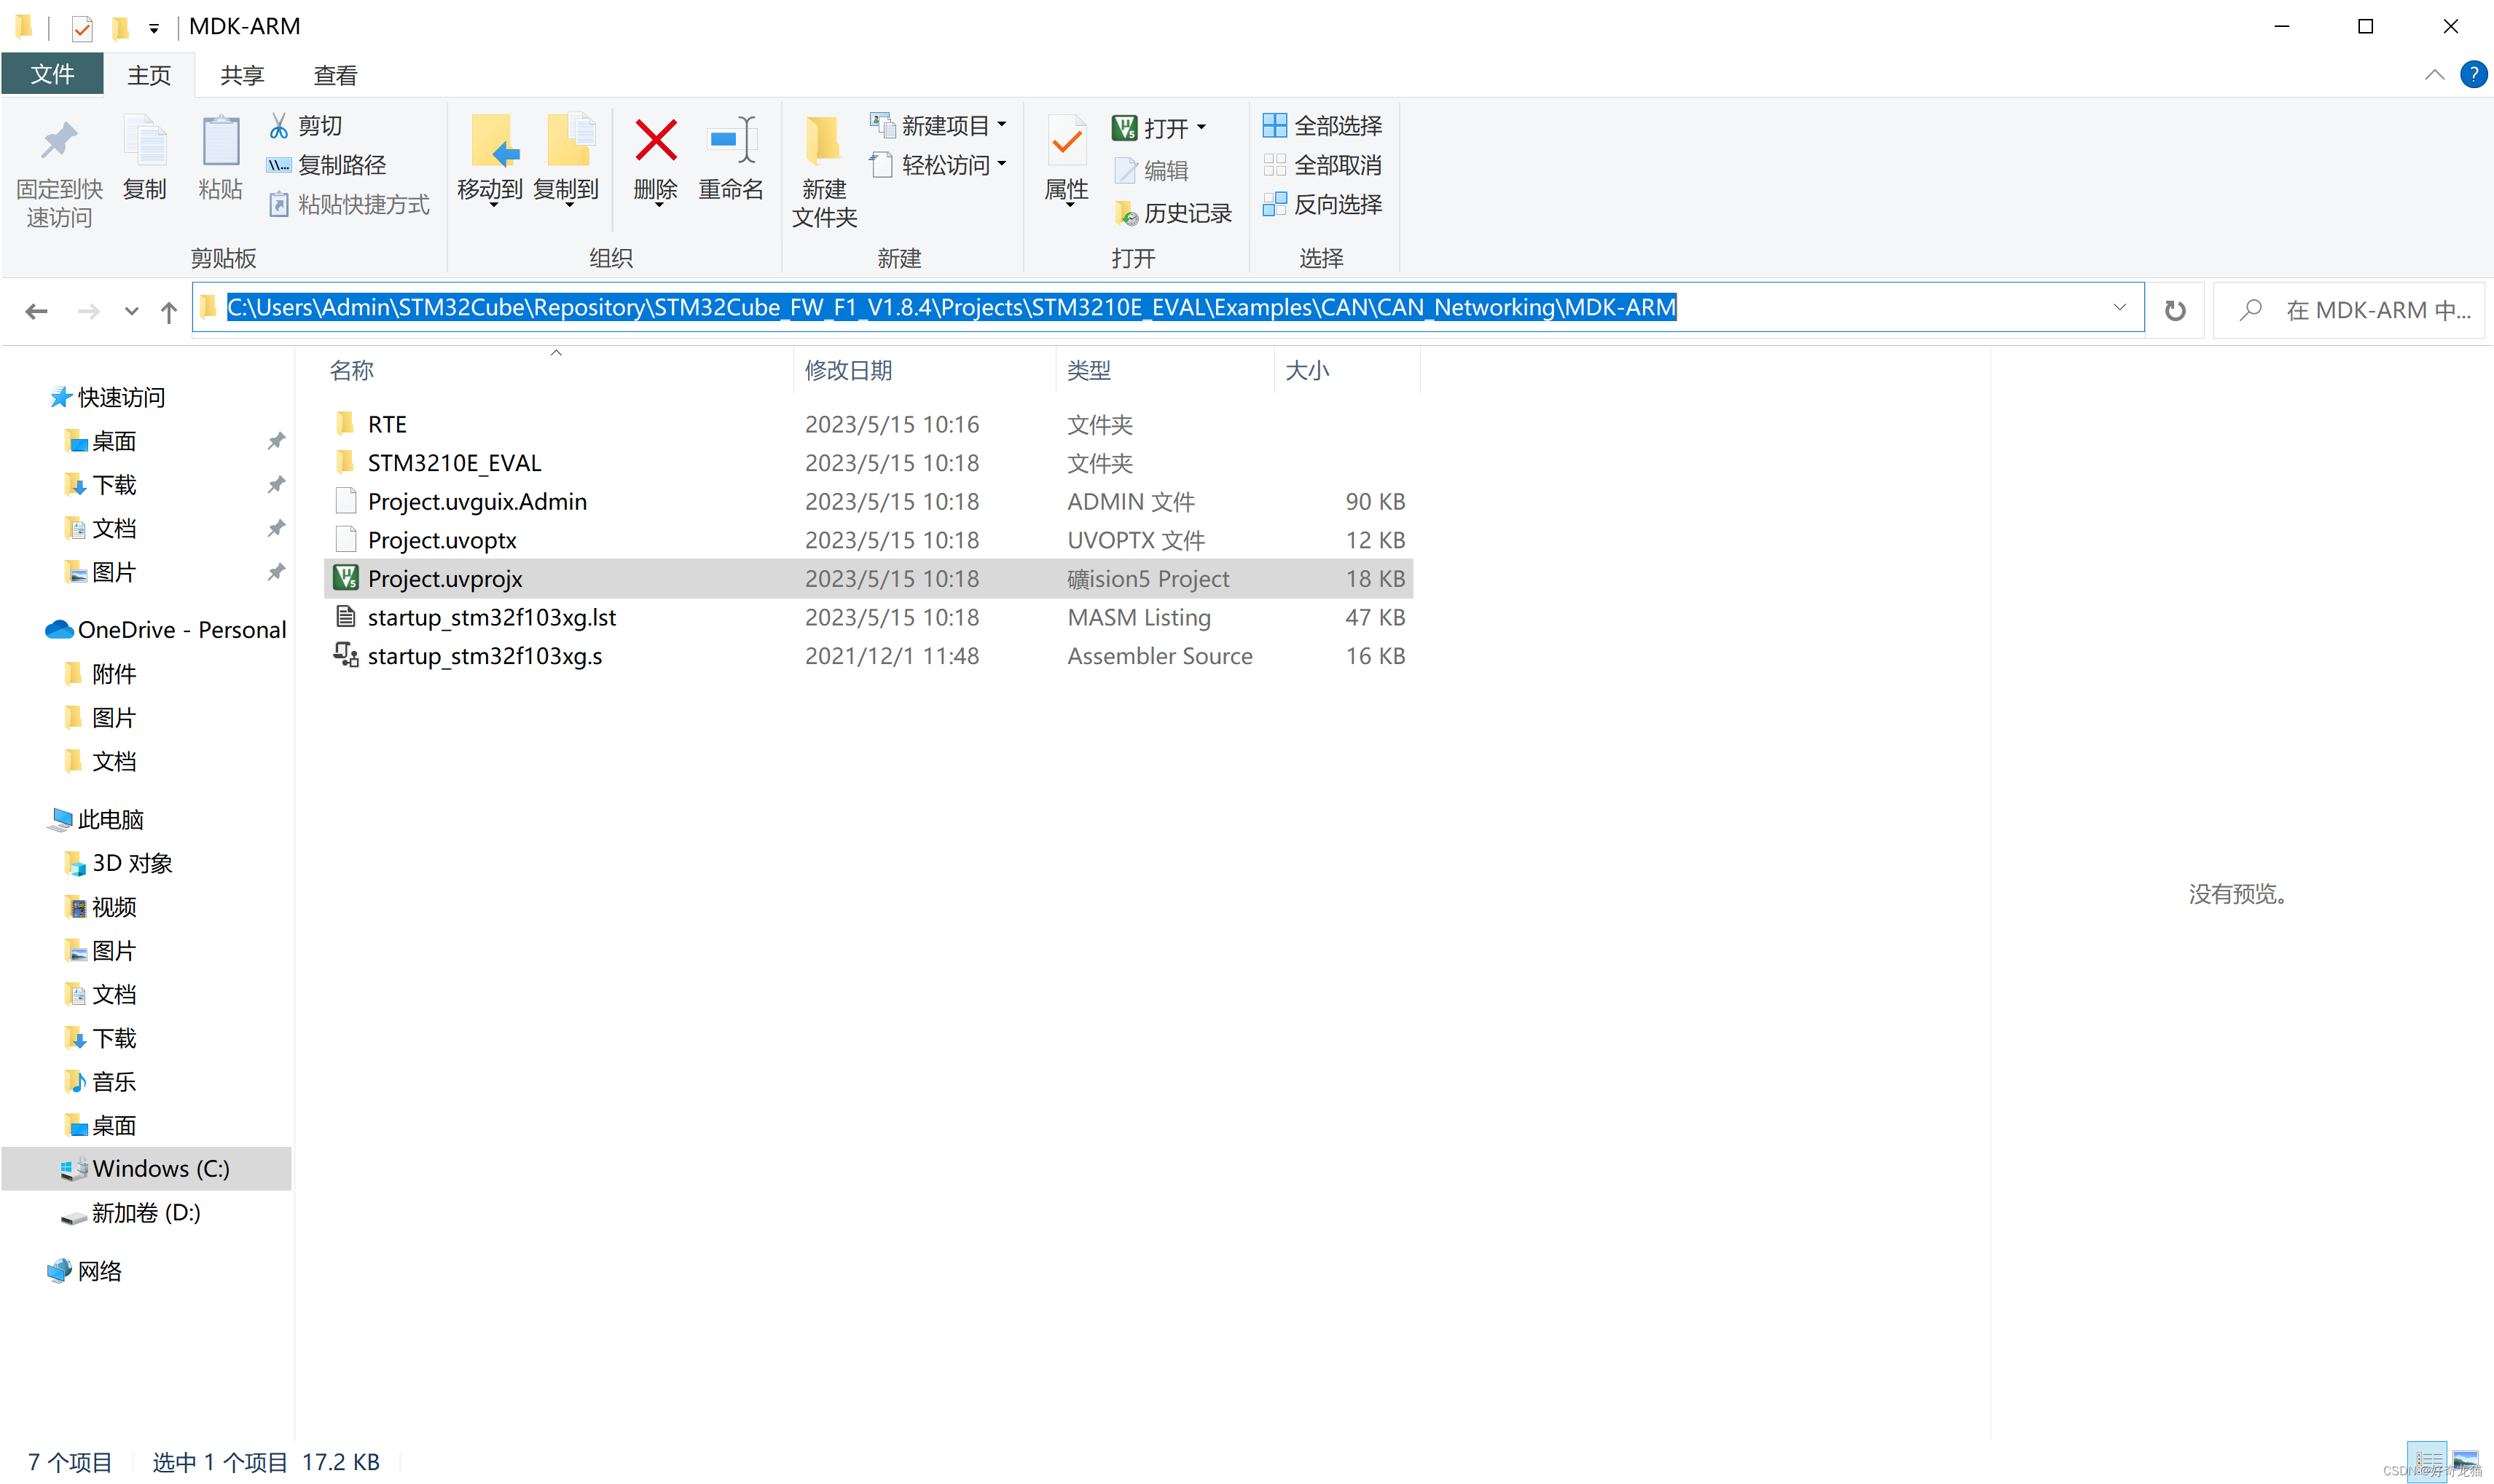Viewport: 2494px width, 1484px height.
Task: Select all items in folder
Action: (x=1322, y=126)
